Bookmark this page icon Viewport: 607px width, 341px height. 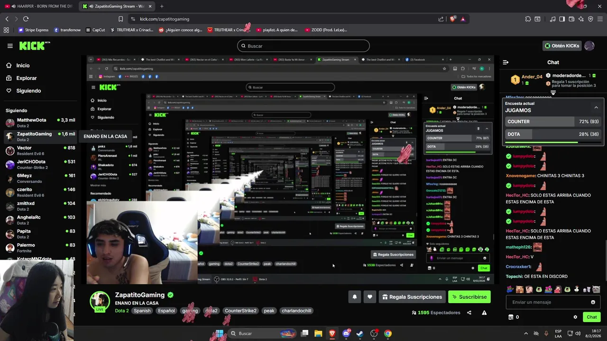(120, 19)
